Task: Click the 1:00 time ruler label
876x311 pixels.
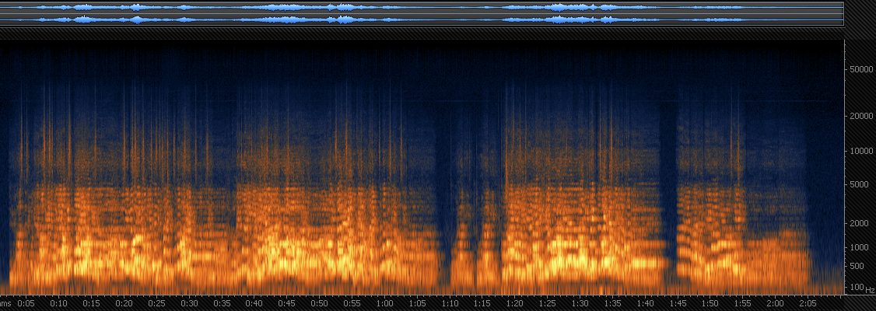Action: click(x=384, y=303)
